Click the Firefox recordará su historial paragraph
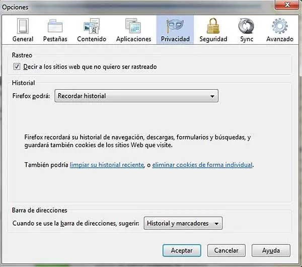Viewport: 302px width, 267px height. pos(137,141)
